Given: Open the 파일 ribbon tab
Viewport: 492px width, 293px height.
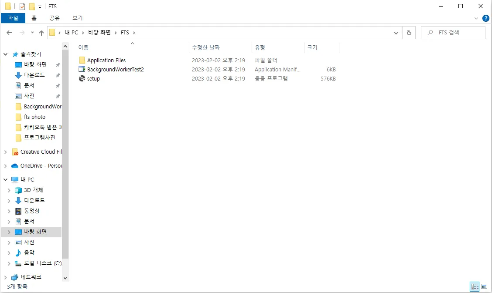Looking at the screenshot, I should tap(13, 18).
